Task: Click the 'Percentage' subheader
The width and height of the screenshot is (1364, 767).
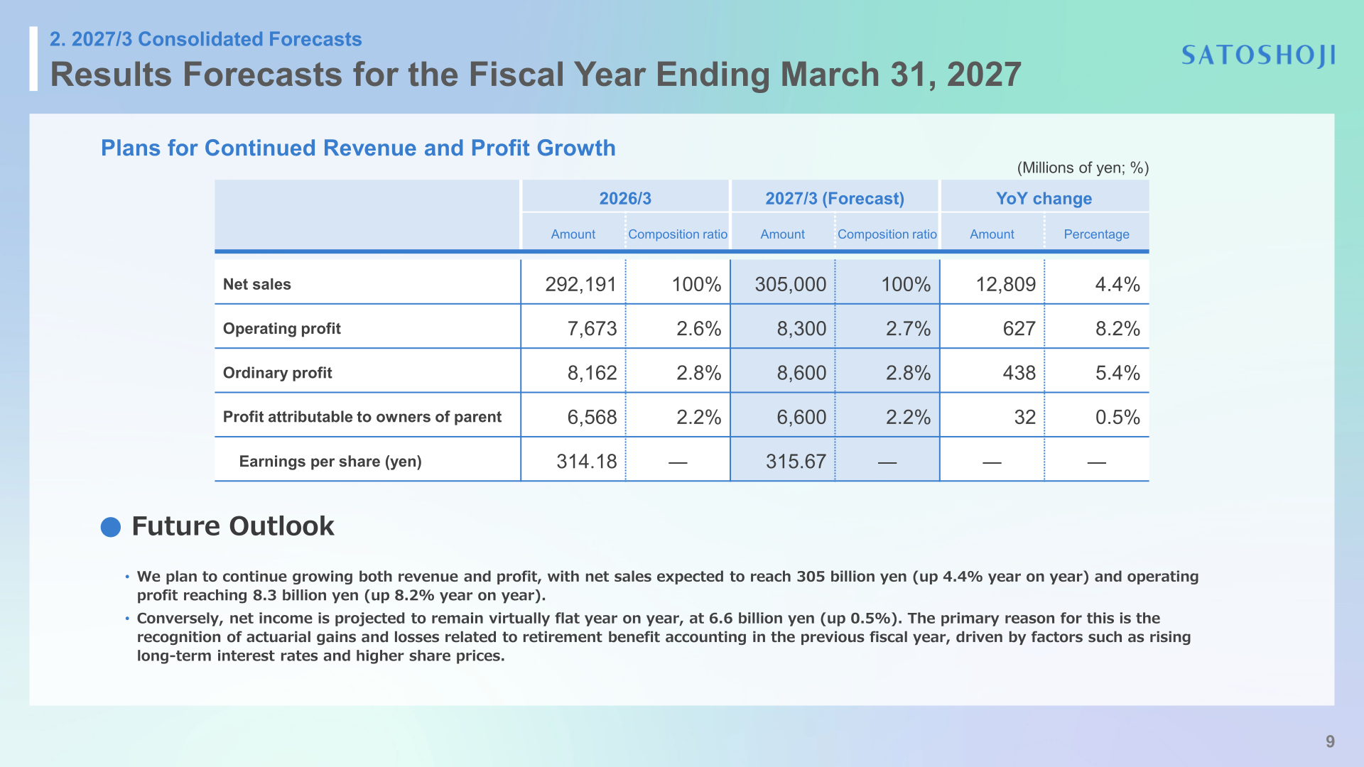Action: click(1096, 234)
